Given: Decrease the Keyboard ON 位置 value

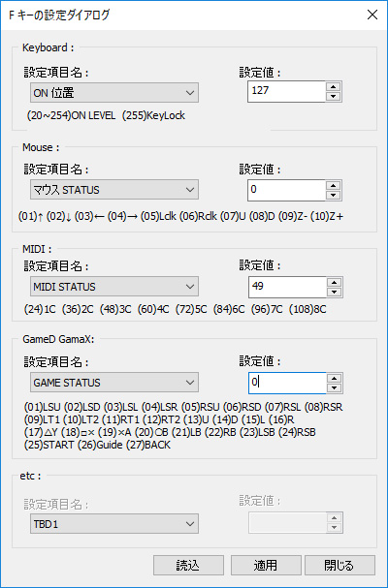Looking at the screenshot, I should 333,96.
